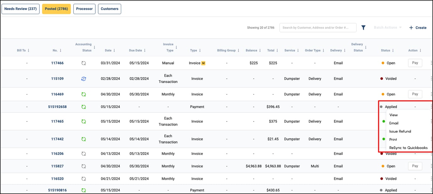Switch to Needs Review tab
The image size is (433, 194).
[20, 9]
